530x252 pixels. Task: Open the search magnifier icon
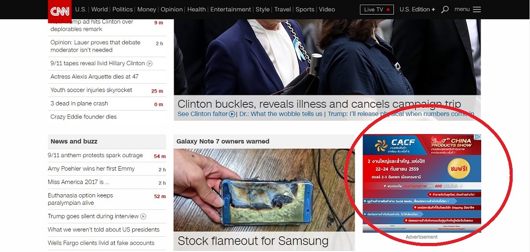445,10
